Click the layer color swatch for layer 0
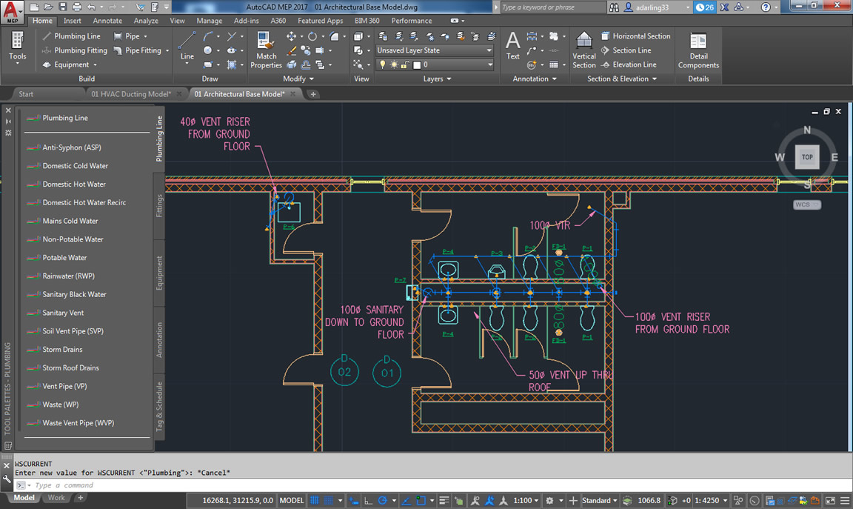The image size is (853, 509). pyautogui.click(x=417, y=64)
